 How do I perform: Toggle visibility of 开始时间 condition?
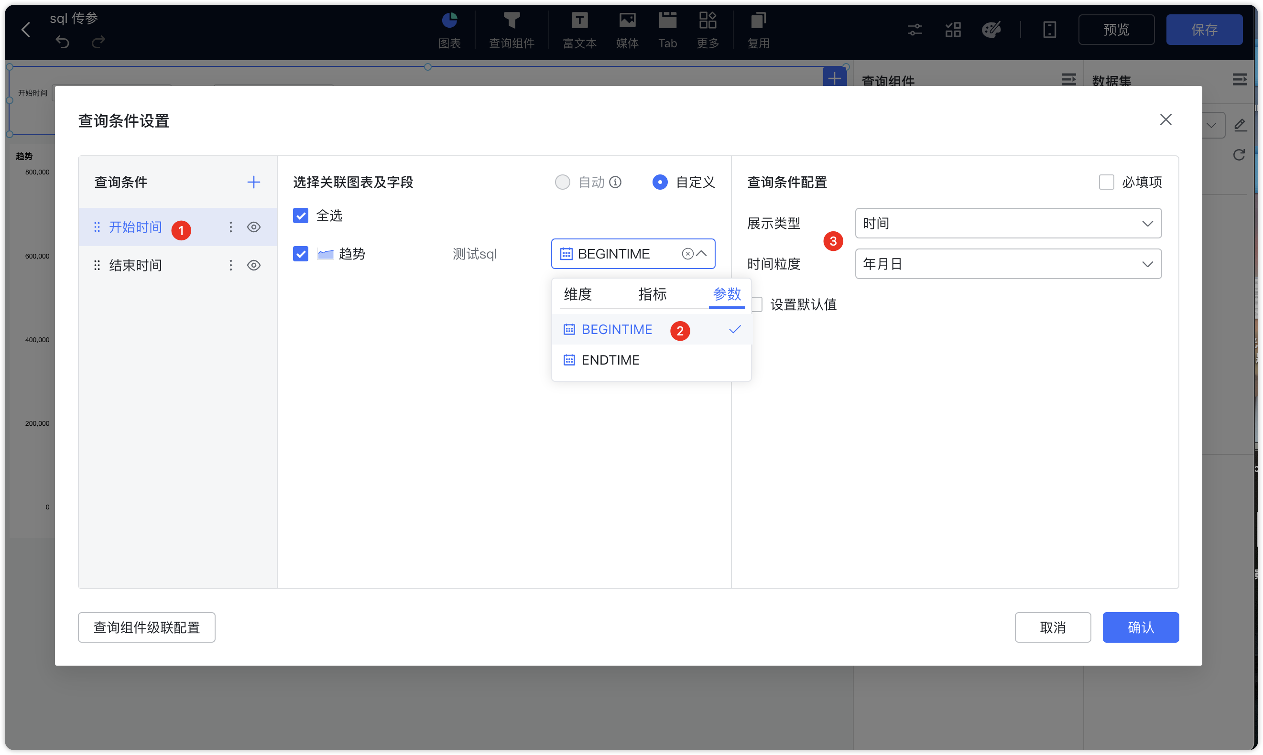click(x=254, y=227)
